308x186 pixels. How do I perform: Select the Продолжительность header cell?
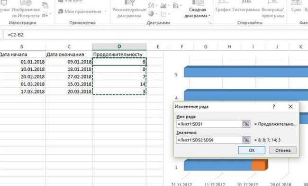119,54
